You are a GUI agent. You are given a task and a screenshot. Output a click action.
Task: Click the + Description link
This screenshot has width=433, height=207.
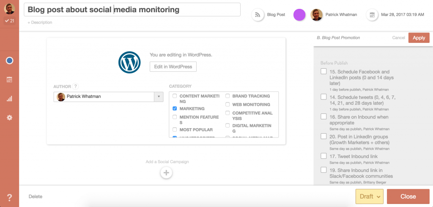[x=40, y=22]
